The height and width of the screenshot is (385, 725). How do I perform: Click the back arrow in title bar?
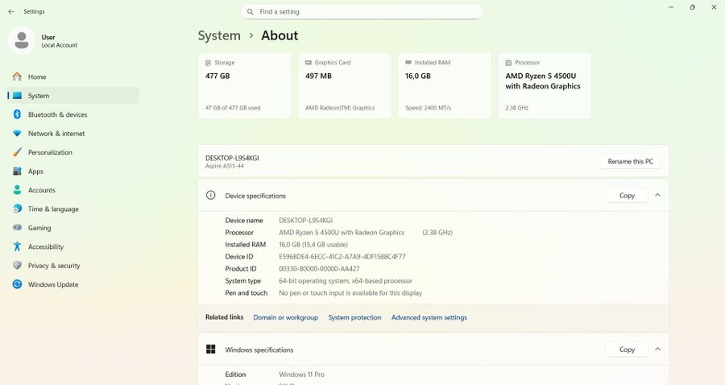click(x=10, y=12)
